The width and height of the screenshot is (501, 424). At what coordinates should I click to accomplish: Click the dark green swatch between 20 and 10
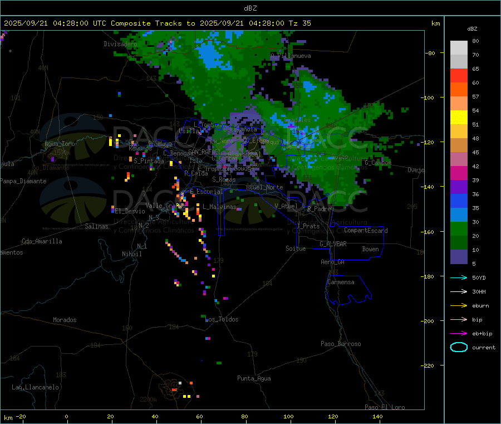(459, 243)
